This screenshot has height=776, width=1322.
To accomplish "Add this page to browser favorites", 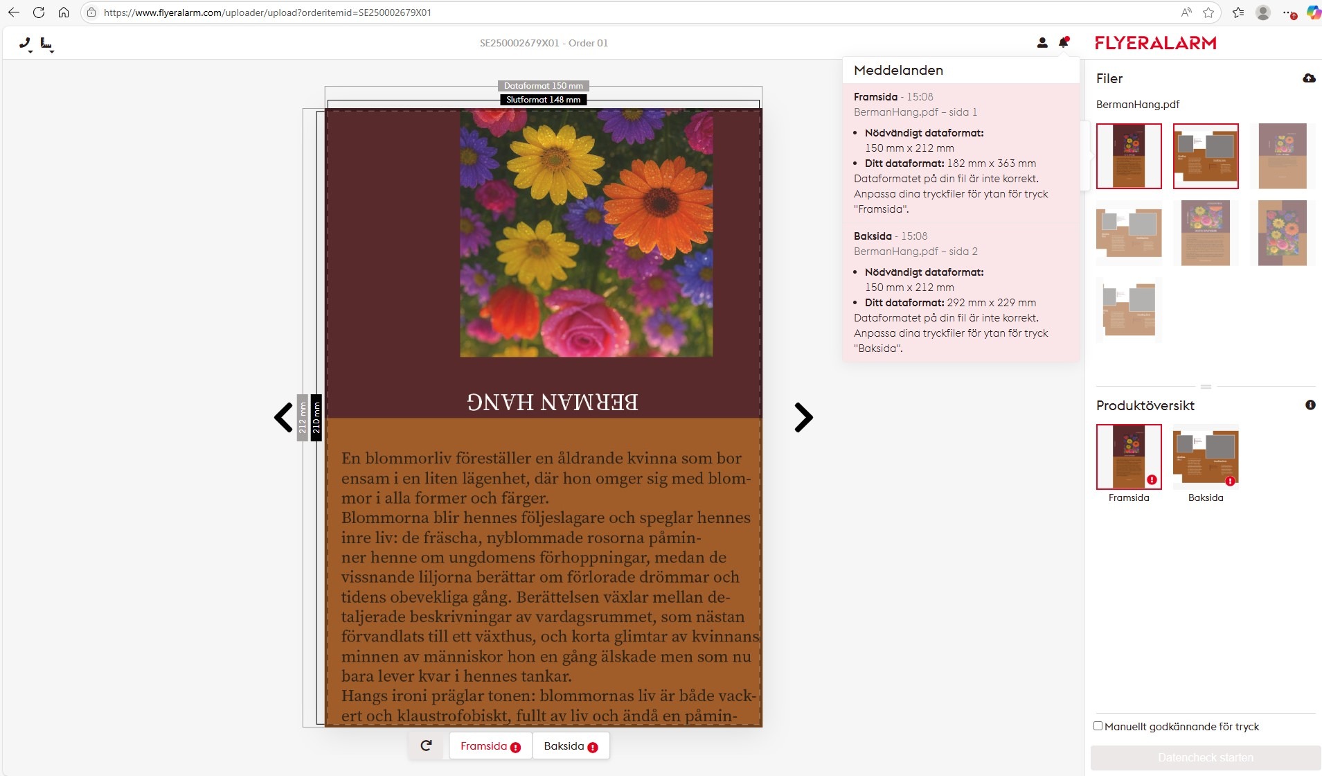I will point(1208,12).
